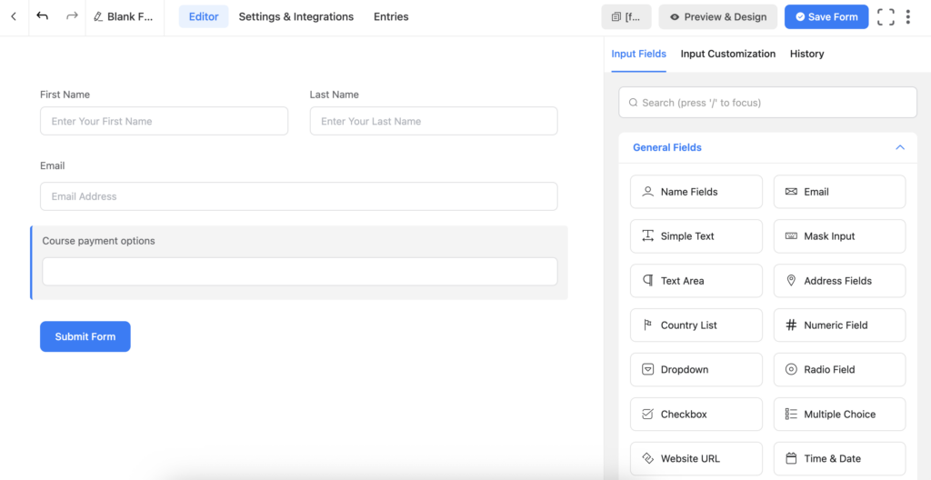
Task: Open the History tab
Action: coord(806,54)
